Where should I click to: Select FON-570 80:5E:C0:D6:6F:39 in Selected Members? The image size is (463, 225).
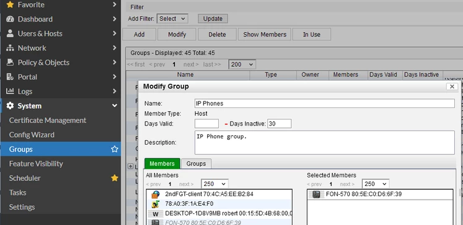(380, 194)
